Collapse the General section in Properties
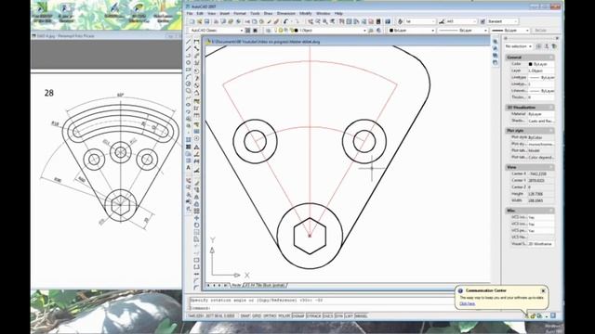This screenshot has width=595, height=334. (551, 58)
